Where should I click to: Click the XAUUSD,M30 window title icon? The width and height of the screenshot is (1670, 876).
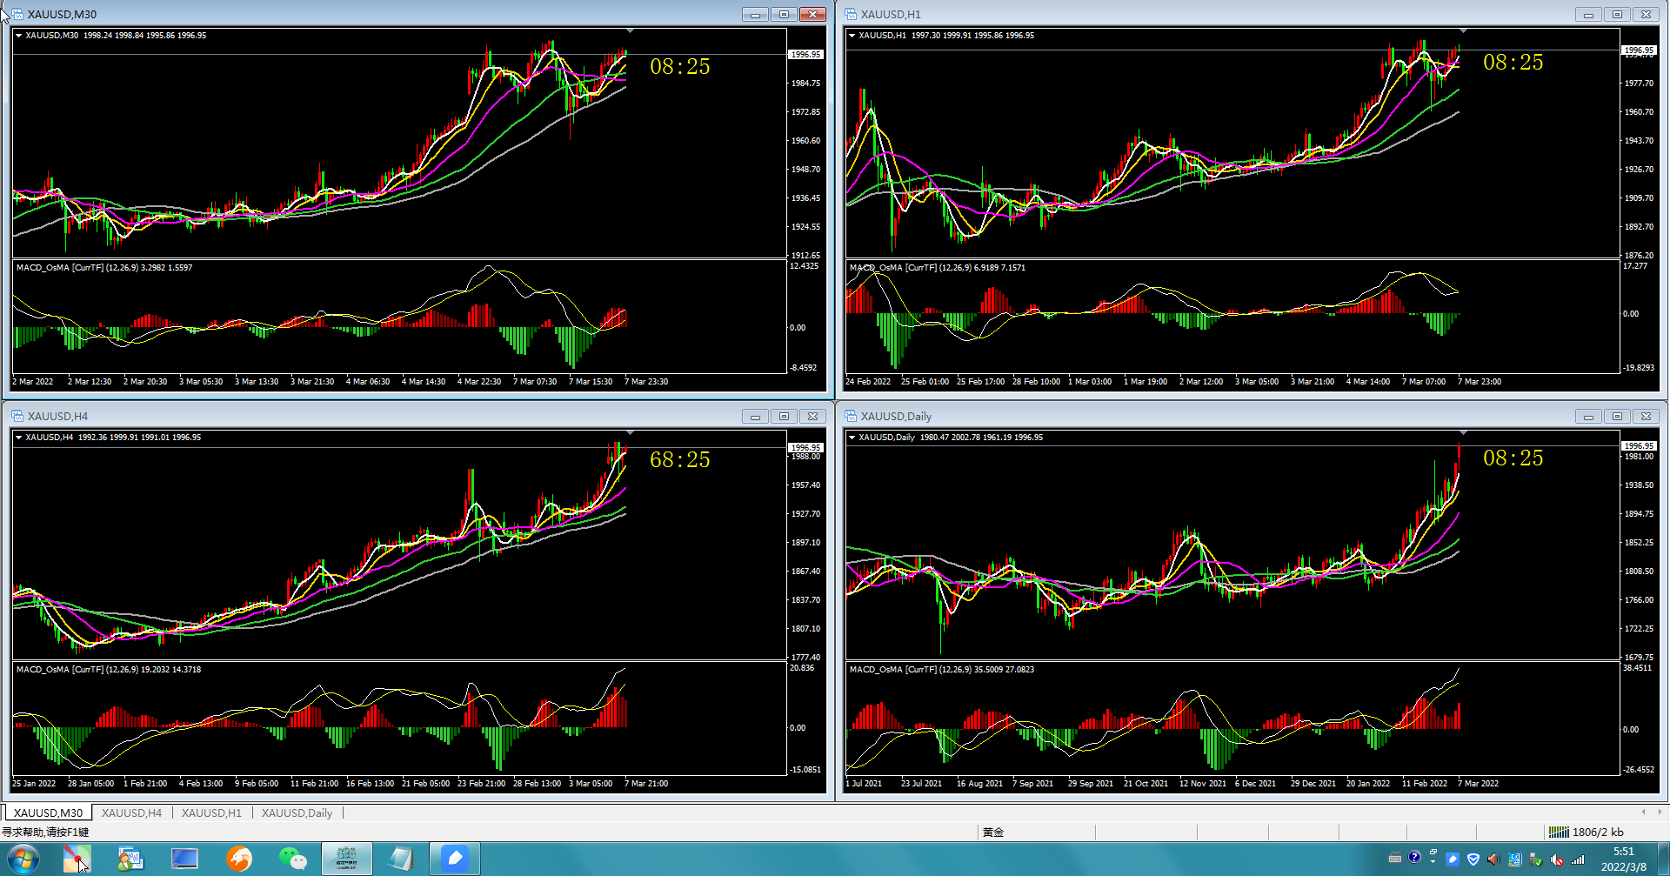pyautogui.click(x=17, y=14)
